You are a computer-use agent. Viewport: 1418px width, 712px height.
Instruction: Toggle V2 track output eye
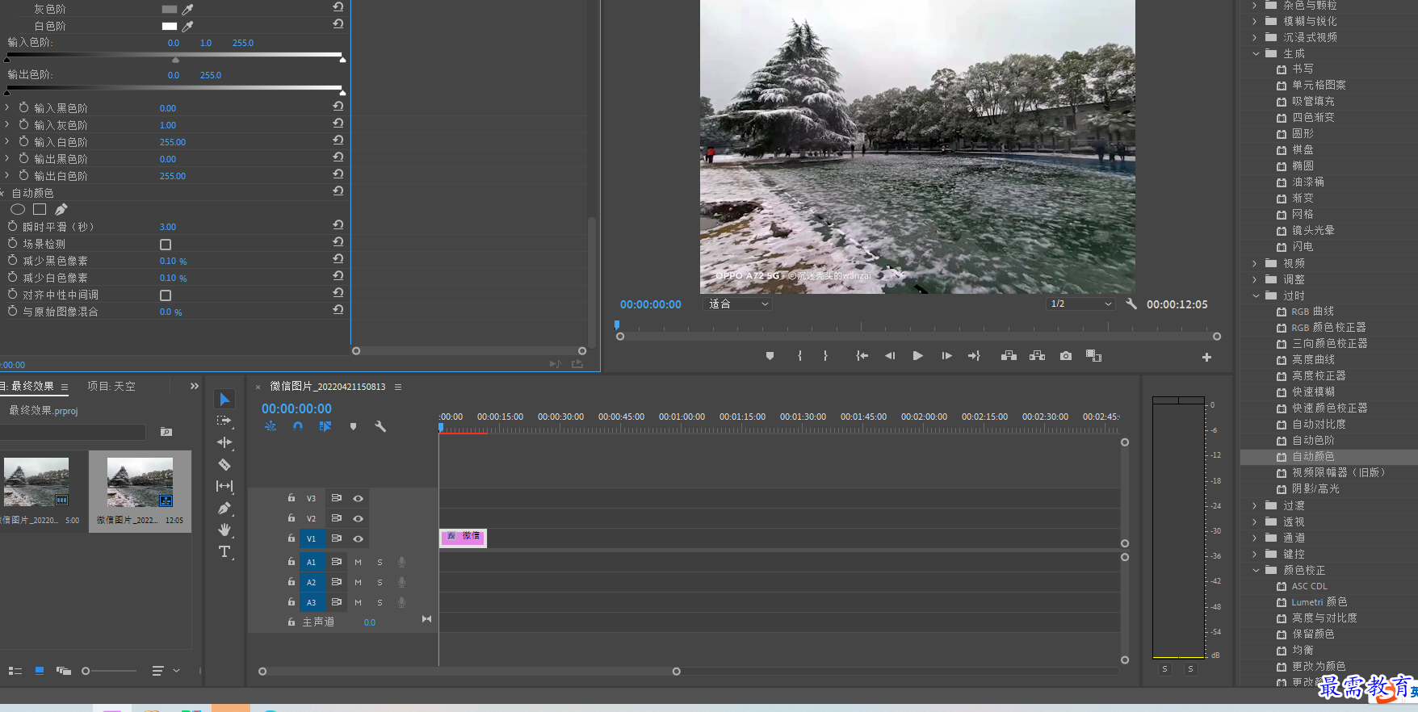pyautogui.click(x=358, y=518)
